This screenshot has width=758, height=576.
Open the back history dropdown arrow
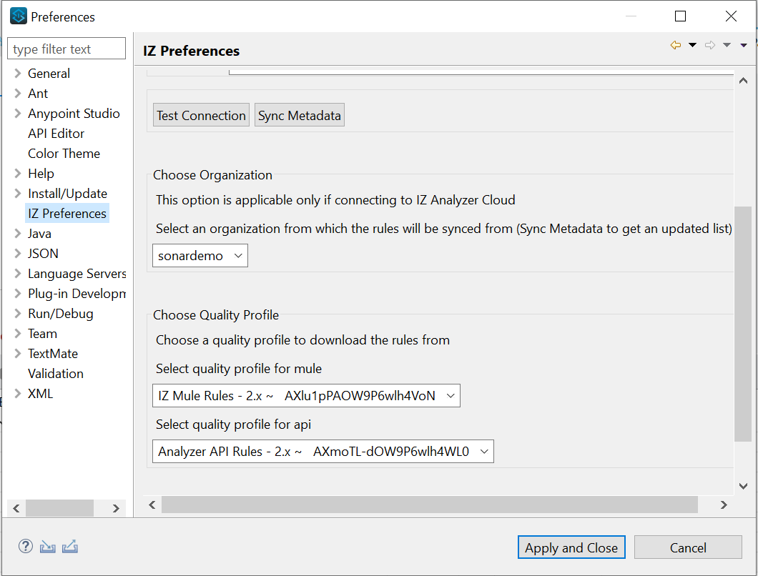[692, 45]
